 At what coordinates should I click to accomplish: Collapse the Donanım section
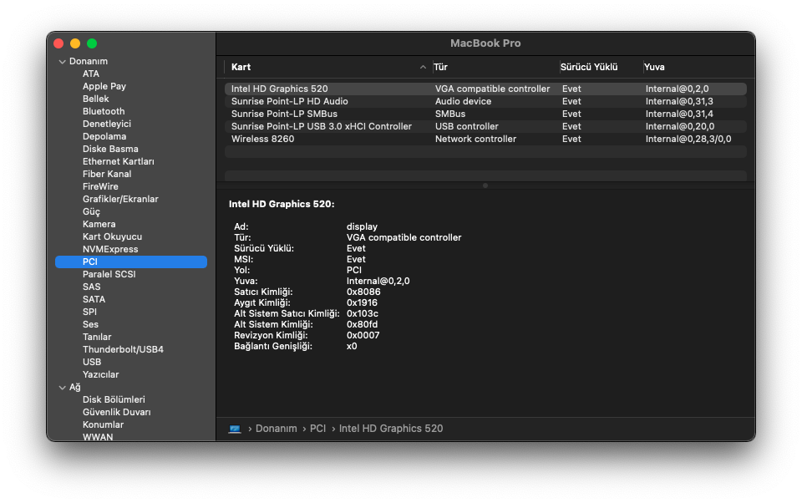click(62, 62)
